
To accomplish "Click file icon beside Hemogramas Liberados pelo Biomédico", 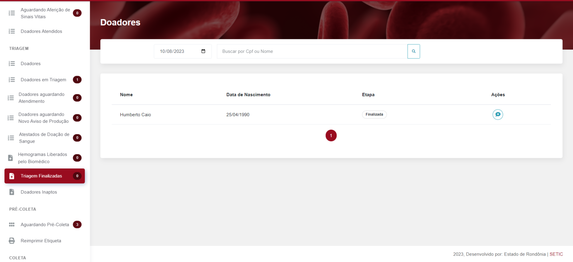I will (11, 158).
